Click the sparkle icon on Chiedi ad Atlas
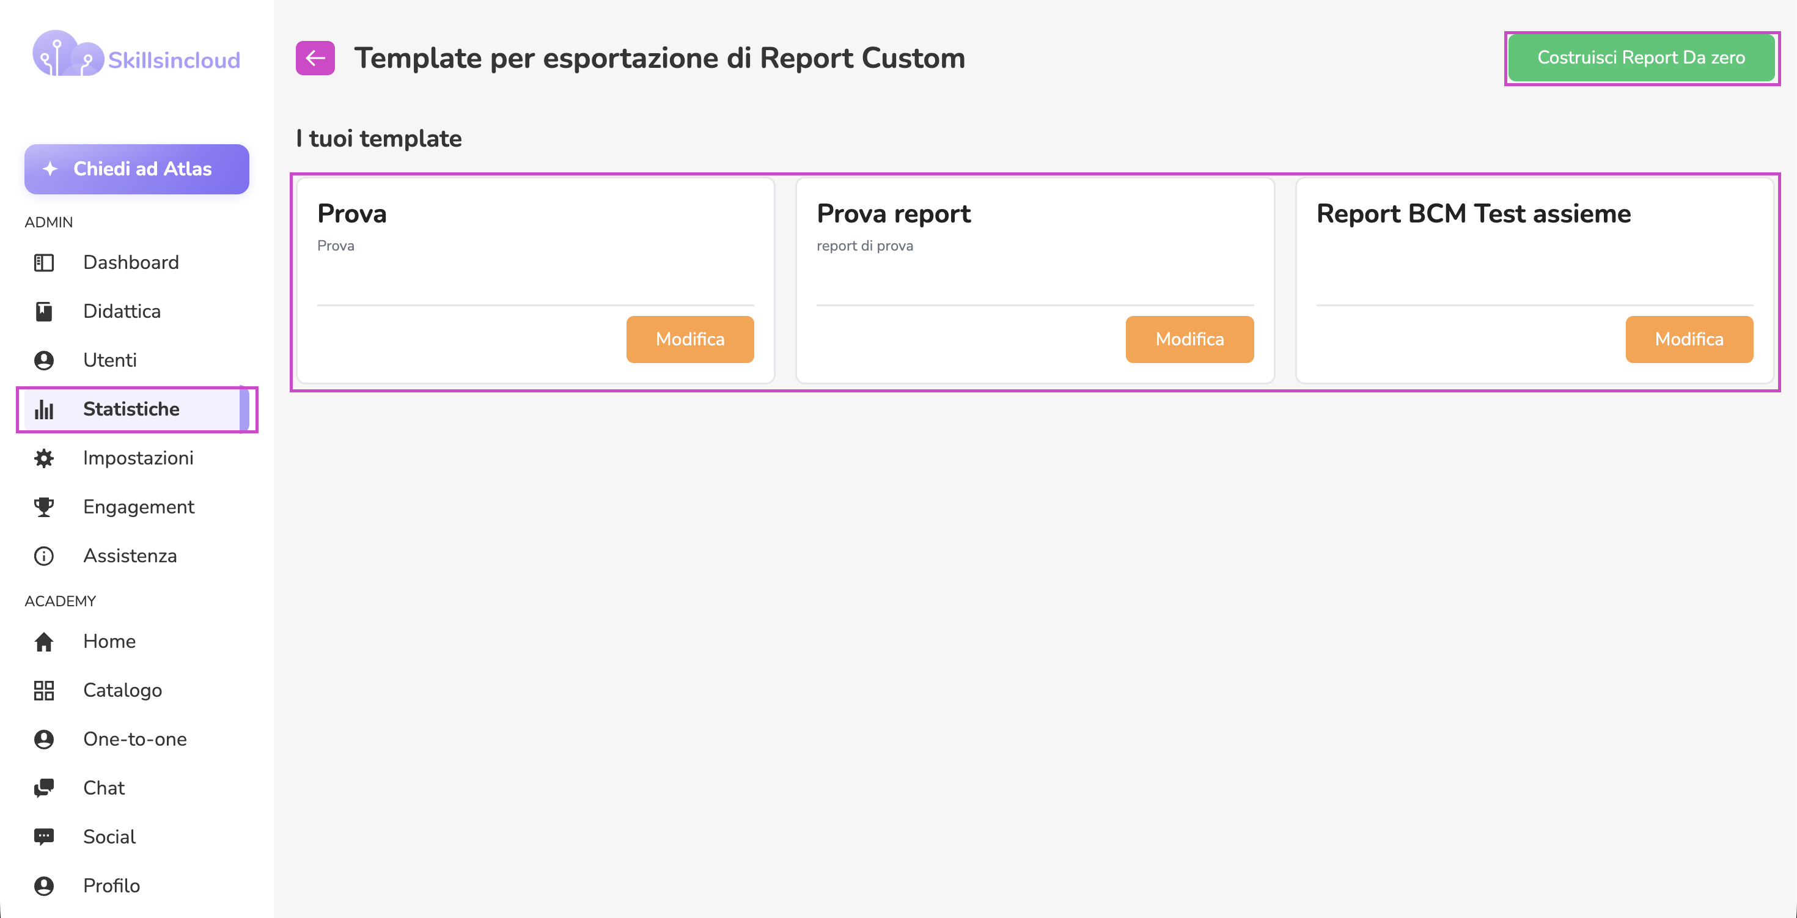 50,169
